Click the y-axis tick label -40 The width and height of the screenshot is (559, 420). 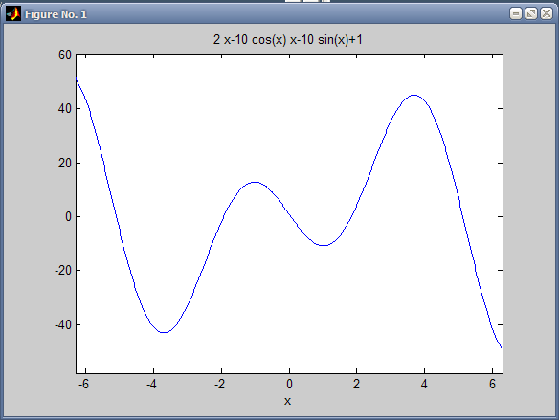point(63,325)
